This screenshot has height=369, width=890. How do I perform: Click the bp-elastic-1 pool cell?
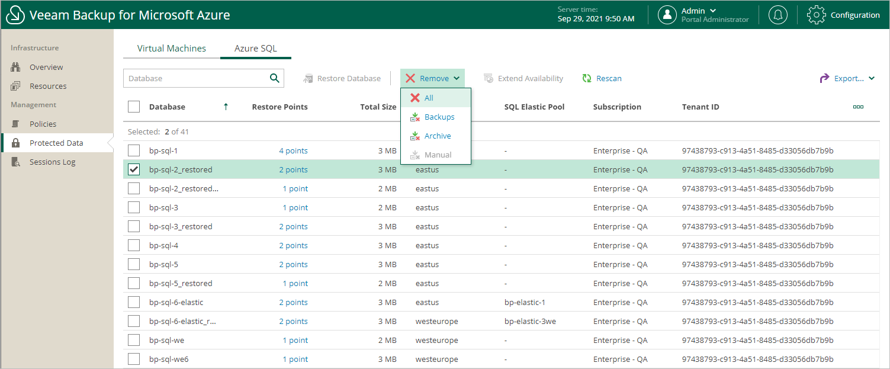(x=525, y=302)
